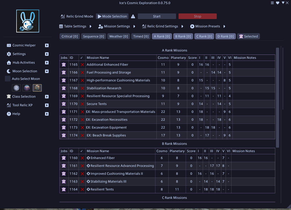291x210 pixels.
Task: Click the Relic Grind Settings icon
Action: pyautogui.click(x=144, y=26)
